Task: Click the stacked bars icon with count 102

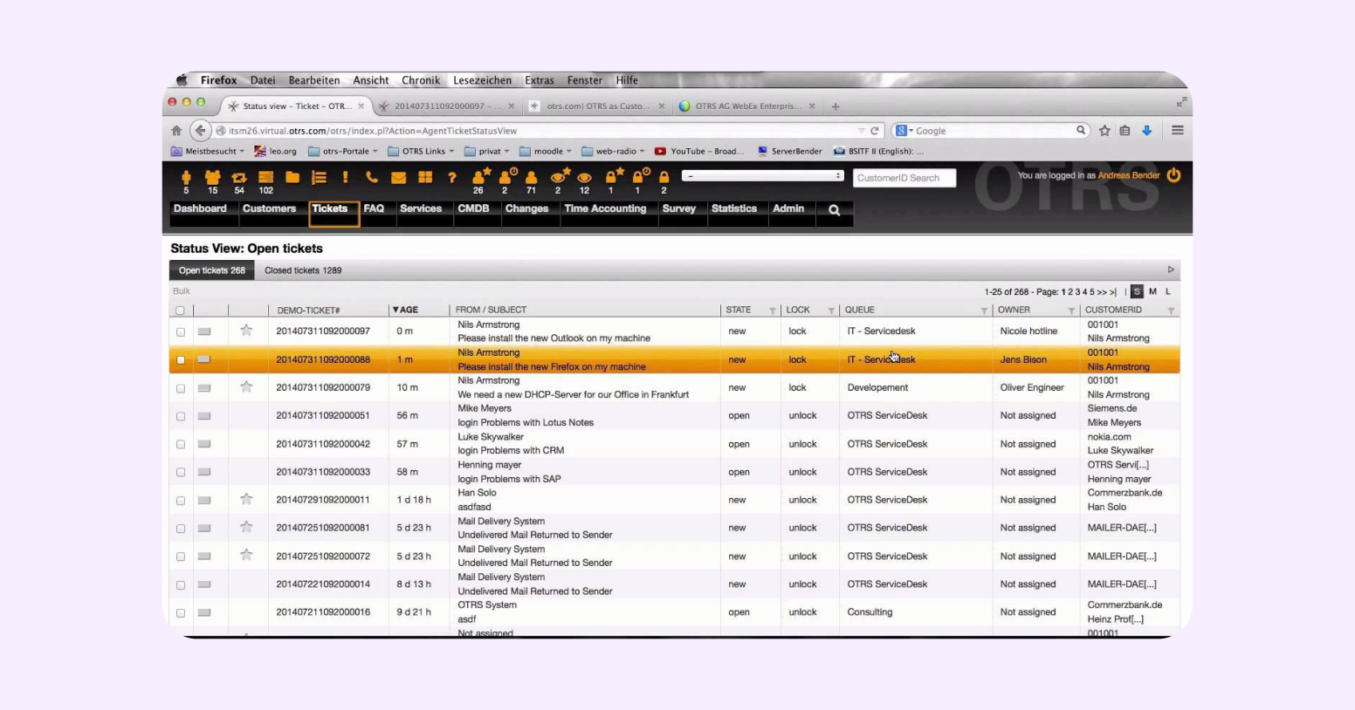Action: point(265,178)
